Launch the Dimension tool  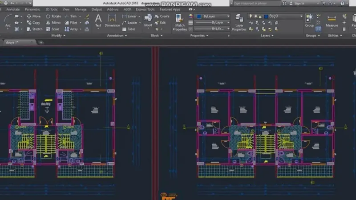[112, 20]
